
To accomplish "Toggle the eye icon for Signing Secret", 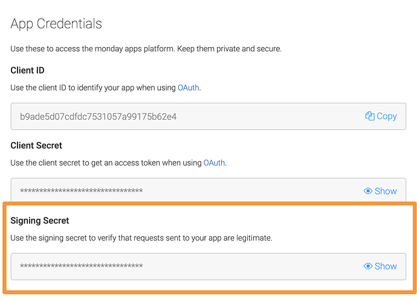I will (x=368, y=266).
